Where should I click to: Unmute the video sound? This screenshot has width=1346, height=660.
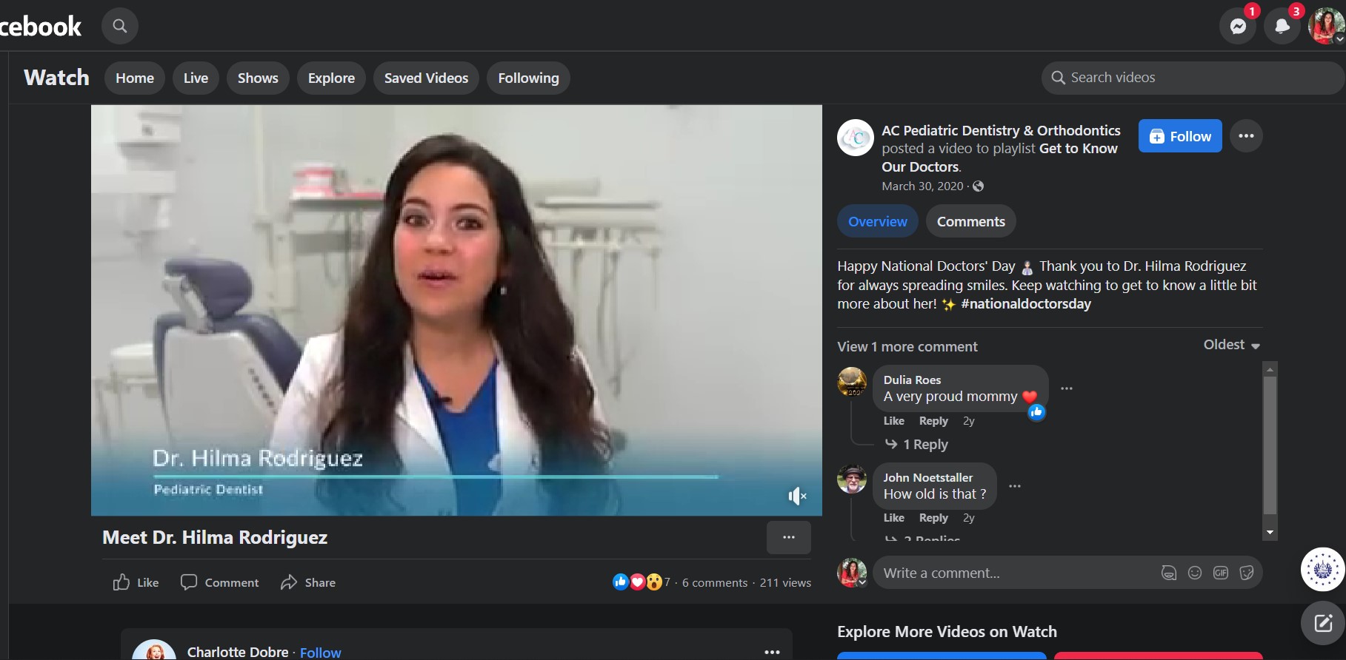[796, 496]
